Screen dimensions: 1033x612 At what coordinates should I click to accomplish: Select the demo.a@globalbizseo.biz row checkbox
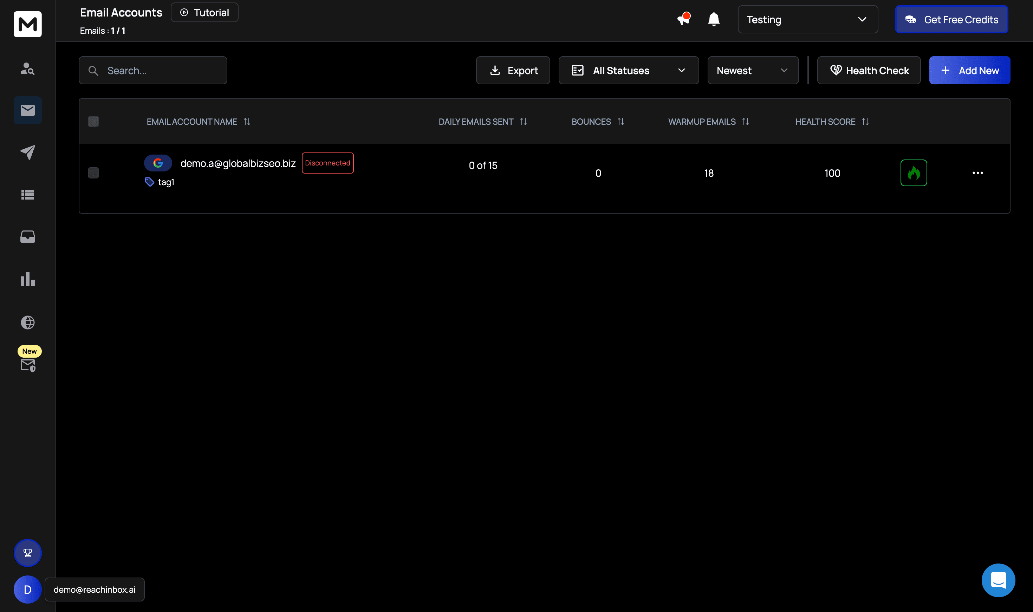[93, 173]
